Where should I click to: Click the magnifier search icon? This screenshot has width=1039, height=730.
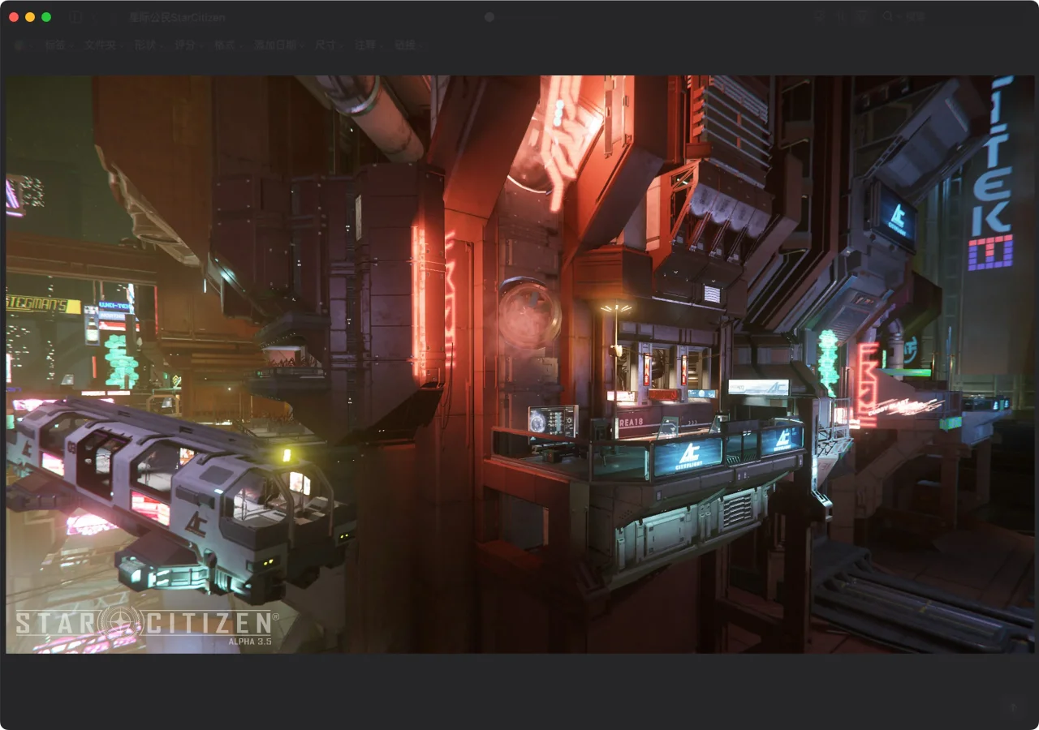click(x=888, y=17)
